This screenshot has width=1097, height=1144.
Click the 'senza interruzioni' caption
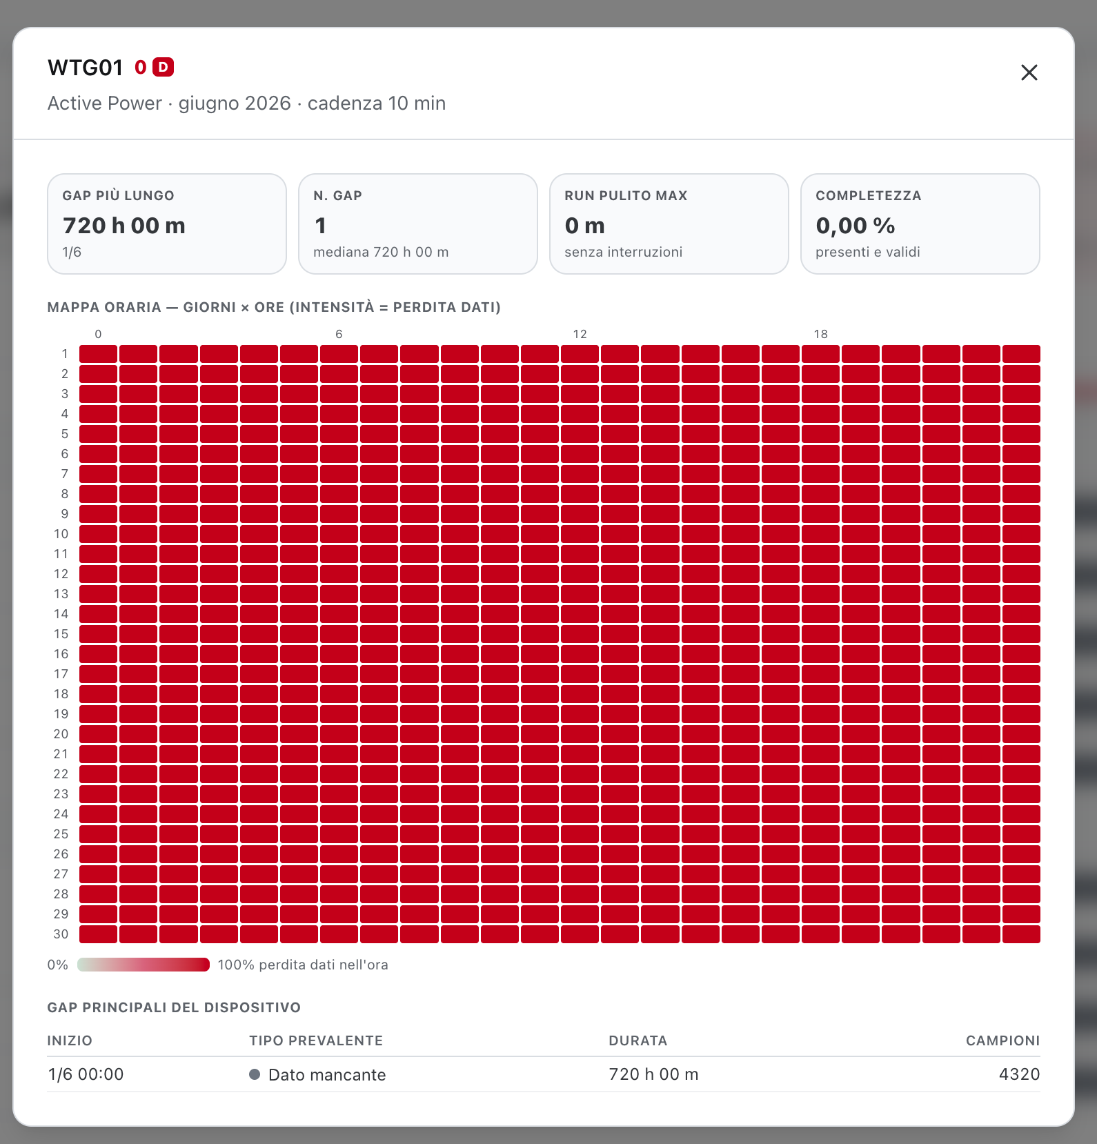coord(624,252)
